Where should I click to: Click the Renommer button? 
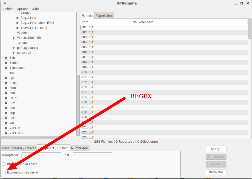216,157
